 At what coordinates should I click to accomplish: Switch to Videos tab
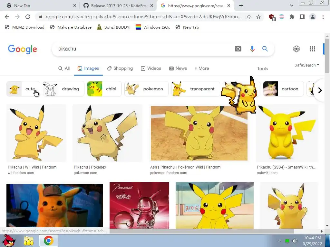151,69
